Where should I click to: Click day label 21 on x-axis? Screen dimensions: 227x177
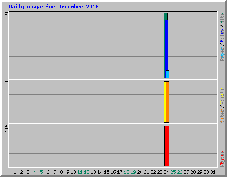click(x=146, y=172)
